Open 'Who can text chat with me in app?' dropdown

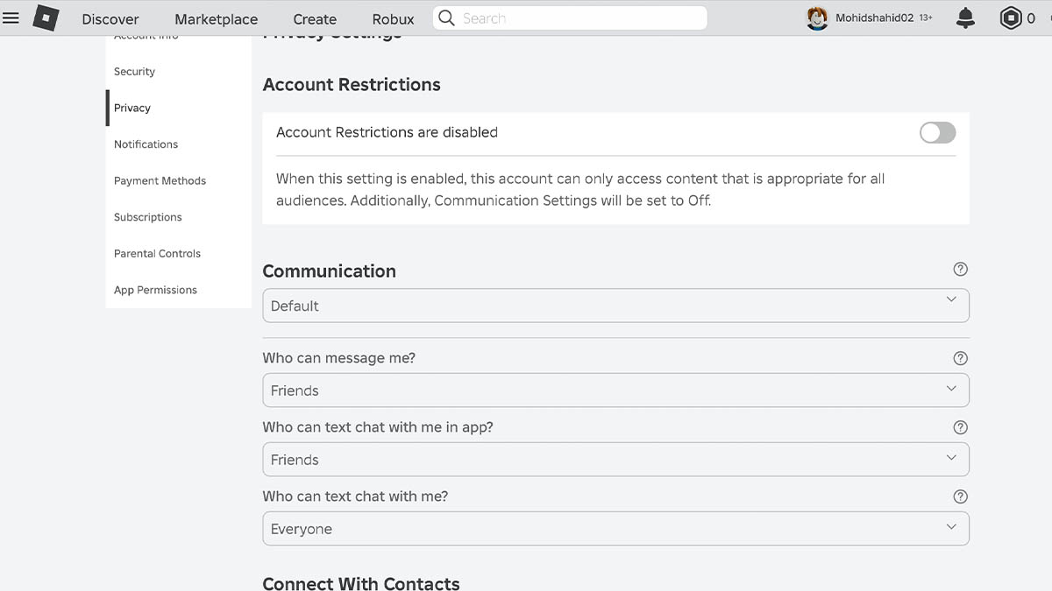pyautogui.click(x=615, y=460)
